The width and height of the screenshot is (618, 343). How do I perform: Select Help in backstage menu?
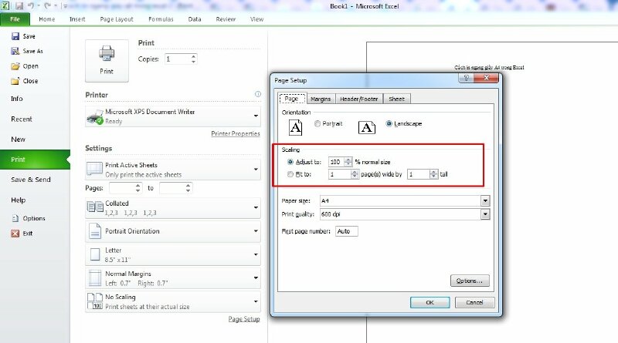point(18,200)
